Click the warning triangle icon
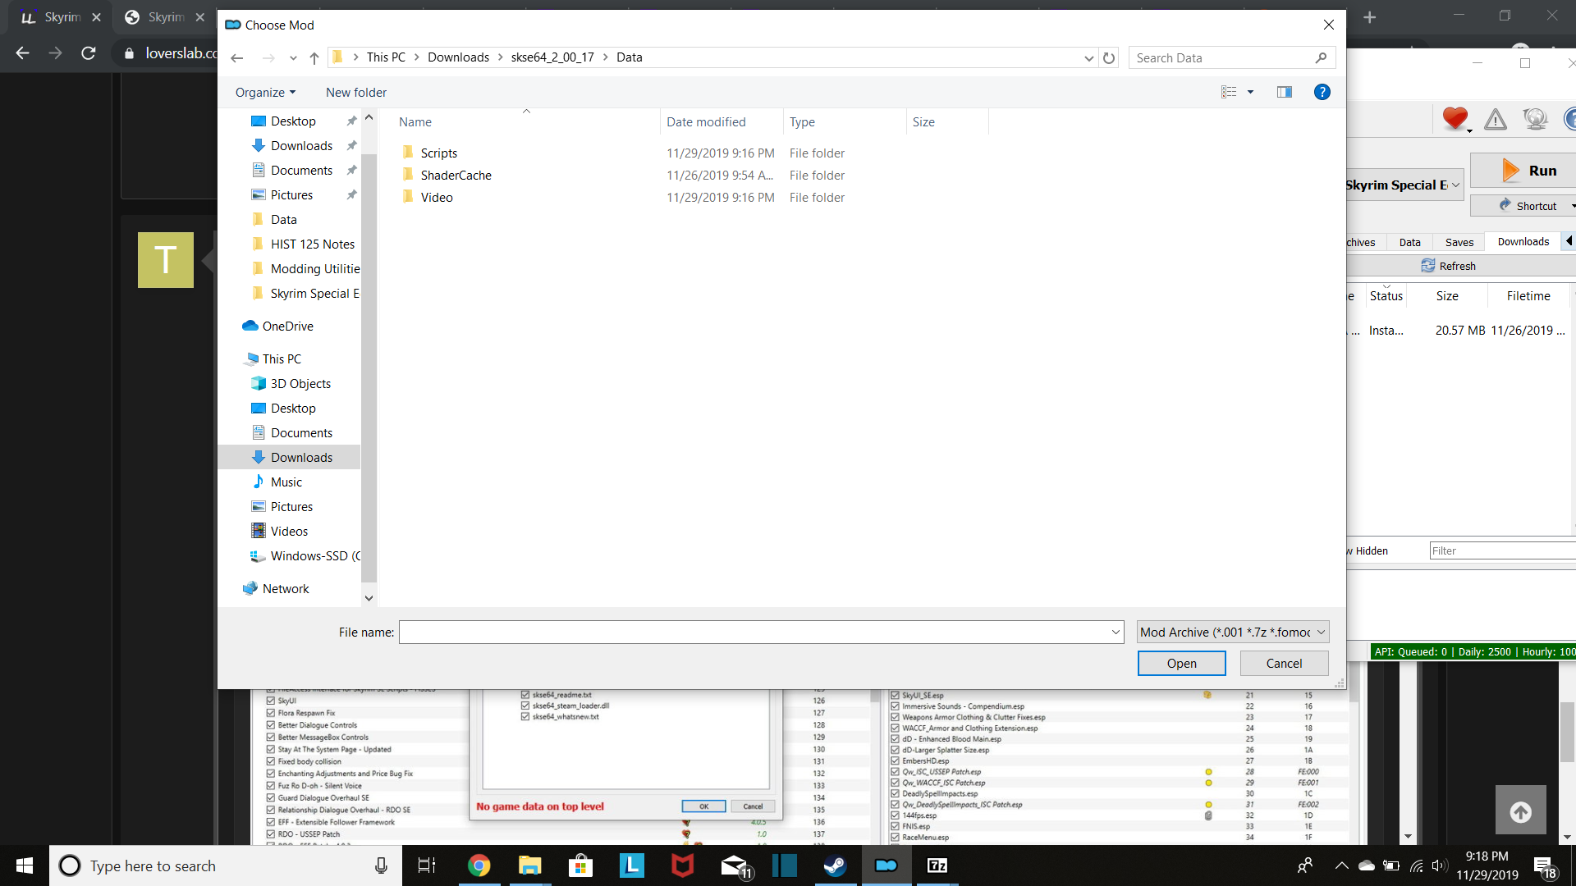The width and height of the screenshot is (1576, 886). [x=1496, y=120]
